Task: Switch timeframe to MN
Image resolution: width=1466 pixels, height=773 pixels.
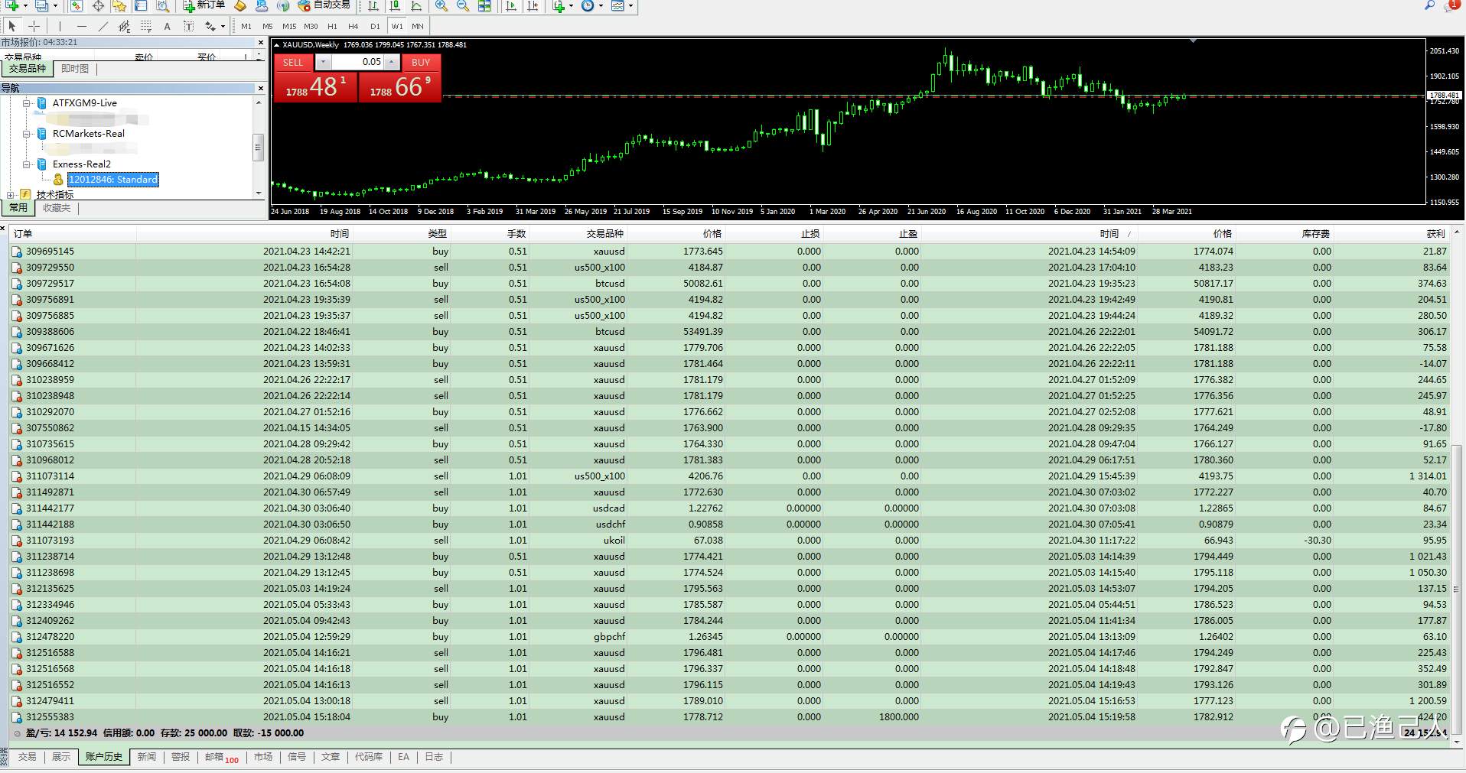Action: (x=418, y=26)
